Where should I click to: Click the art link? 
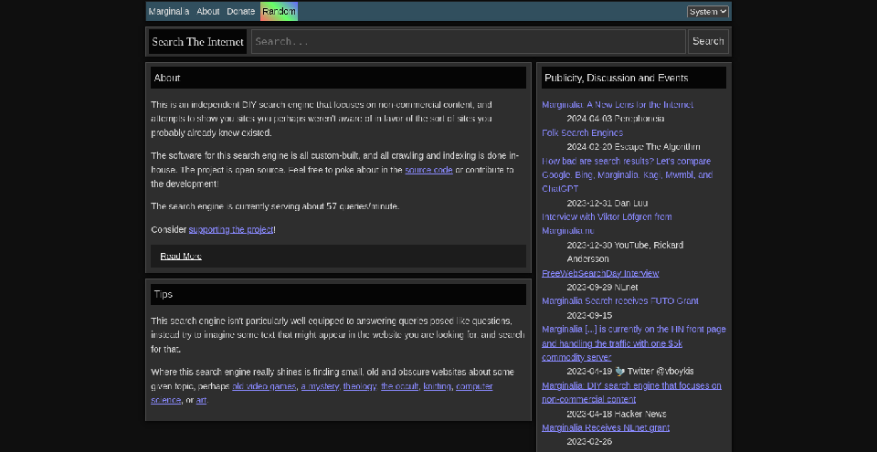pyautogui.click(x=201, y=400)
